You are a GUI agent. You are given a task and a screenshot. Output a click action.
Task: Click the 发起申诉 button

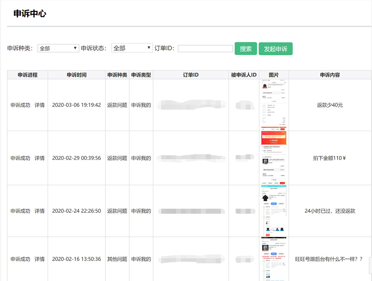click(x=275, y=49)
